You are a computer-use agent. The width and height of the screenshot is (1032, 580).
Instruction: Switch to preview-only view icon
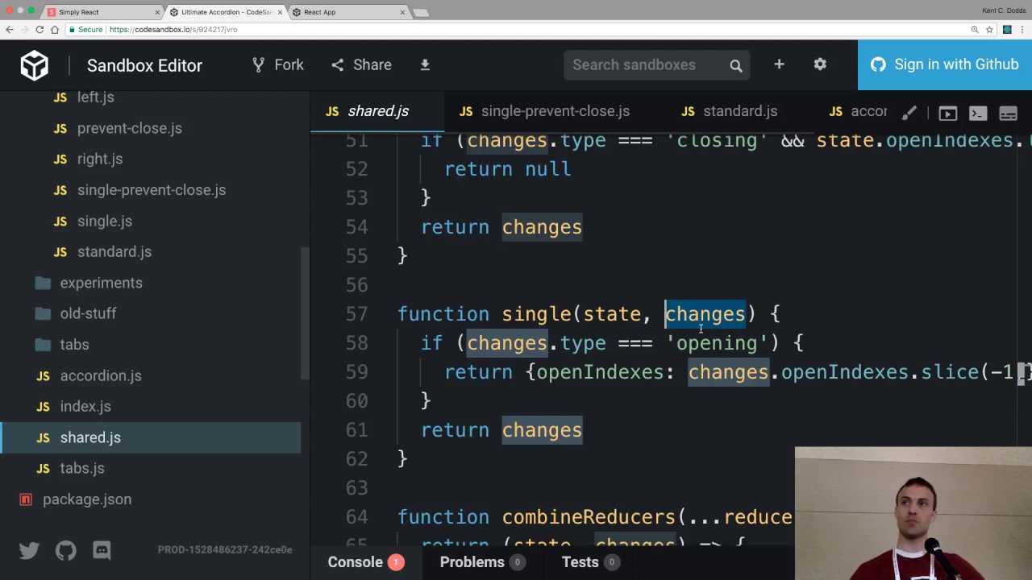pyautogui.click(x=947, y=113)
